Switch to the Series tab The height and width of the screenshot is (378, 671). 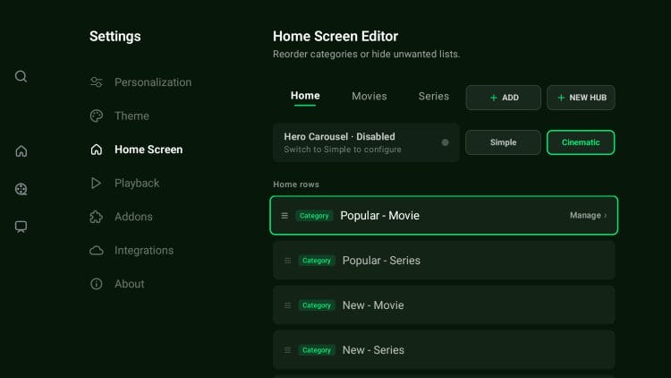pos(434,96)
